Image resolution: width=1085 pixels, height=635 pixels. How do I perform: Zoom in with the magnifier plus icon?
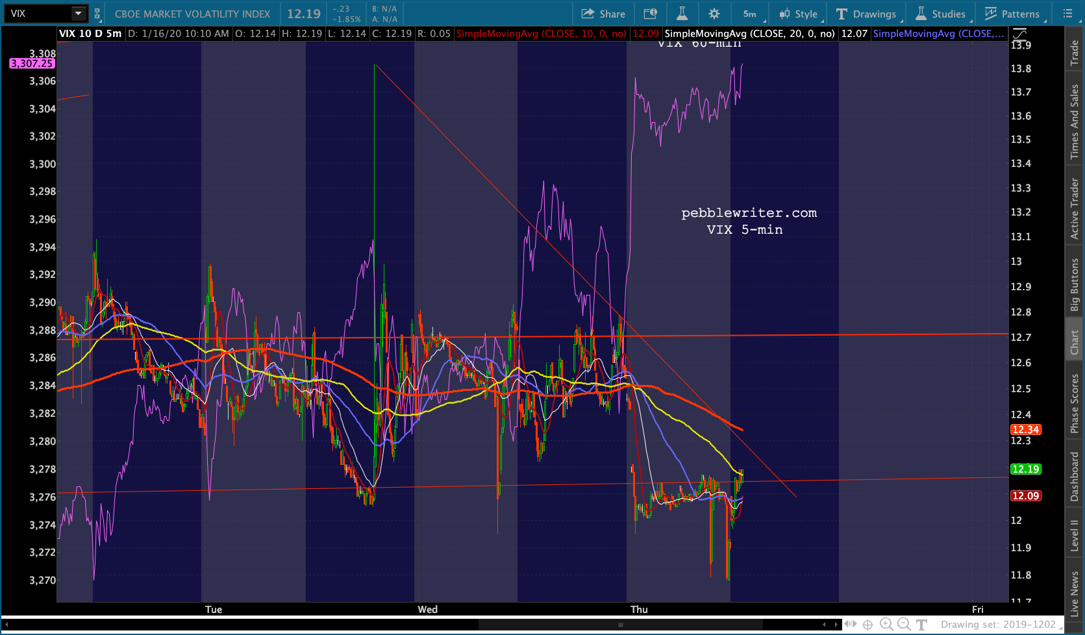[x=886, y=625]
